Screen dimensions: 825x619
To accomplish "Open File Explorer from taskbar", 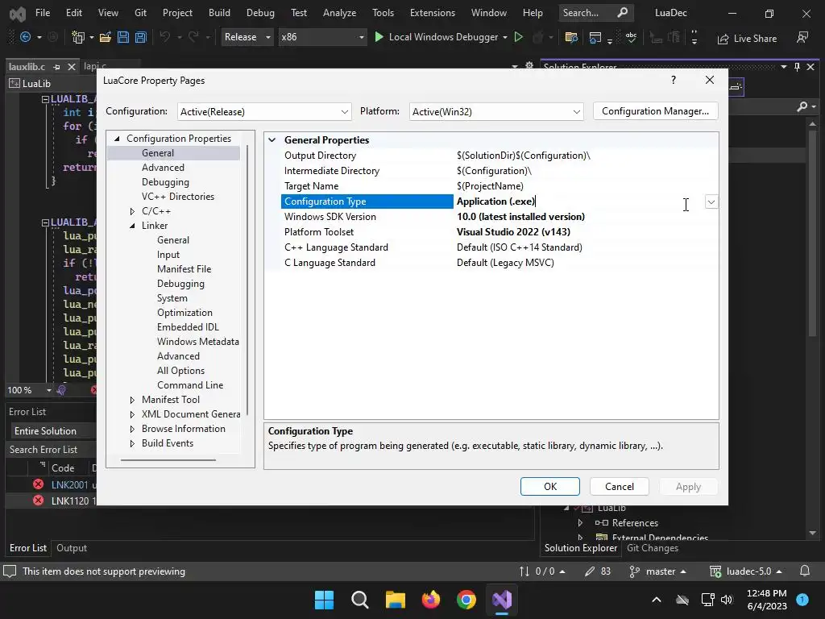I will 395,600.
